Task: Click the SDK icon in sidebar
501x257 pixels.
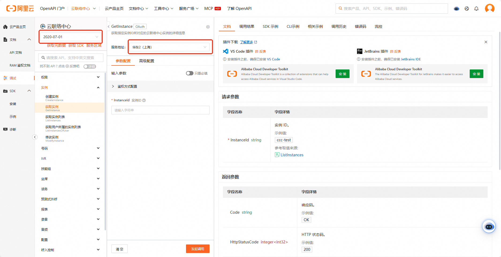Action: (5, 91)
